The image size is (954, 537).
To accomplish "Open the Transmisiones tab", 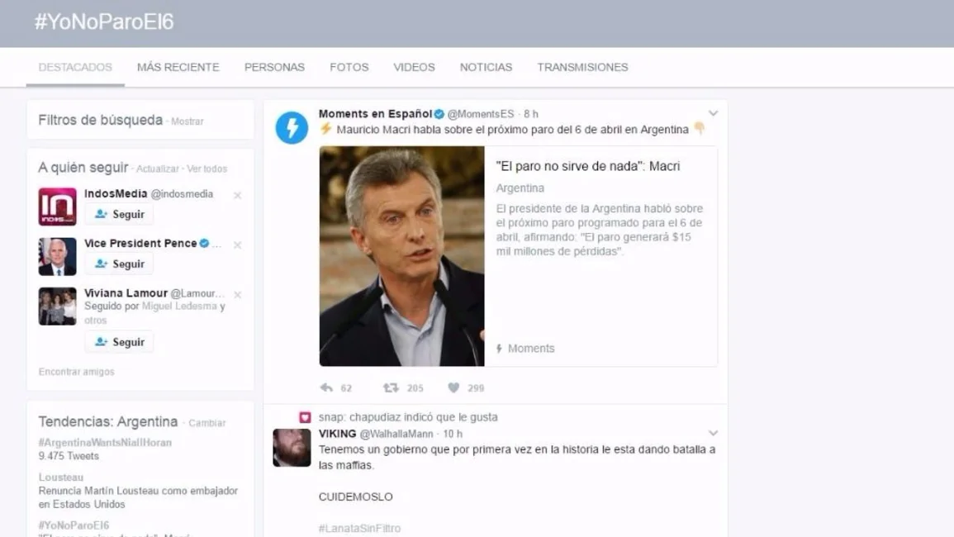I will [x=582, y=67].
